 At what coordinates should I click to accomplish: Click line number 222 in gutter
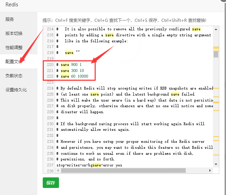[50, 76]
